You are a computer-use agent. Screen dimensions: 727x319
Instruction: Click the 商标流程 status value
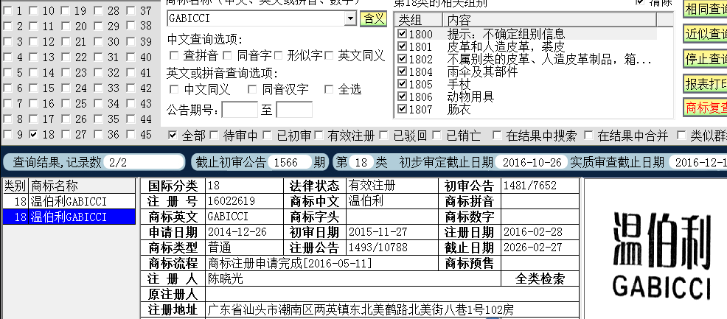291,263
